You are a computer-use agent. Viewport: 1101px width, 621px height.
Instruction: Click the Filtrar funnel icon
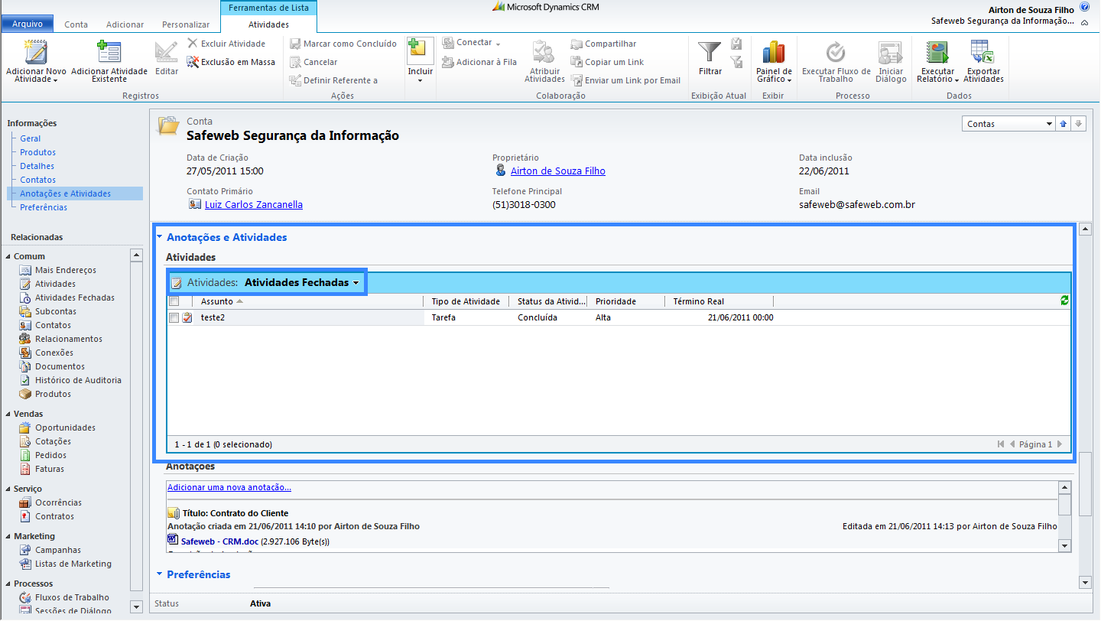(710, 51)
